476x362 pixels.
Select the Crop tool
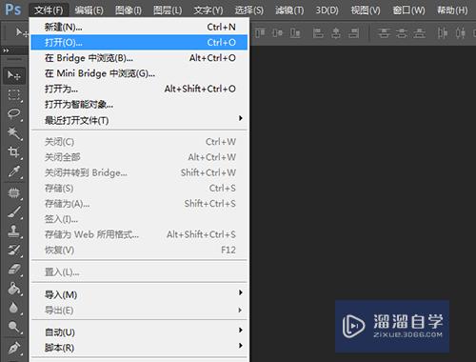pyautogui.click(x=14, y=152)
